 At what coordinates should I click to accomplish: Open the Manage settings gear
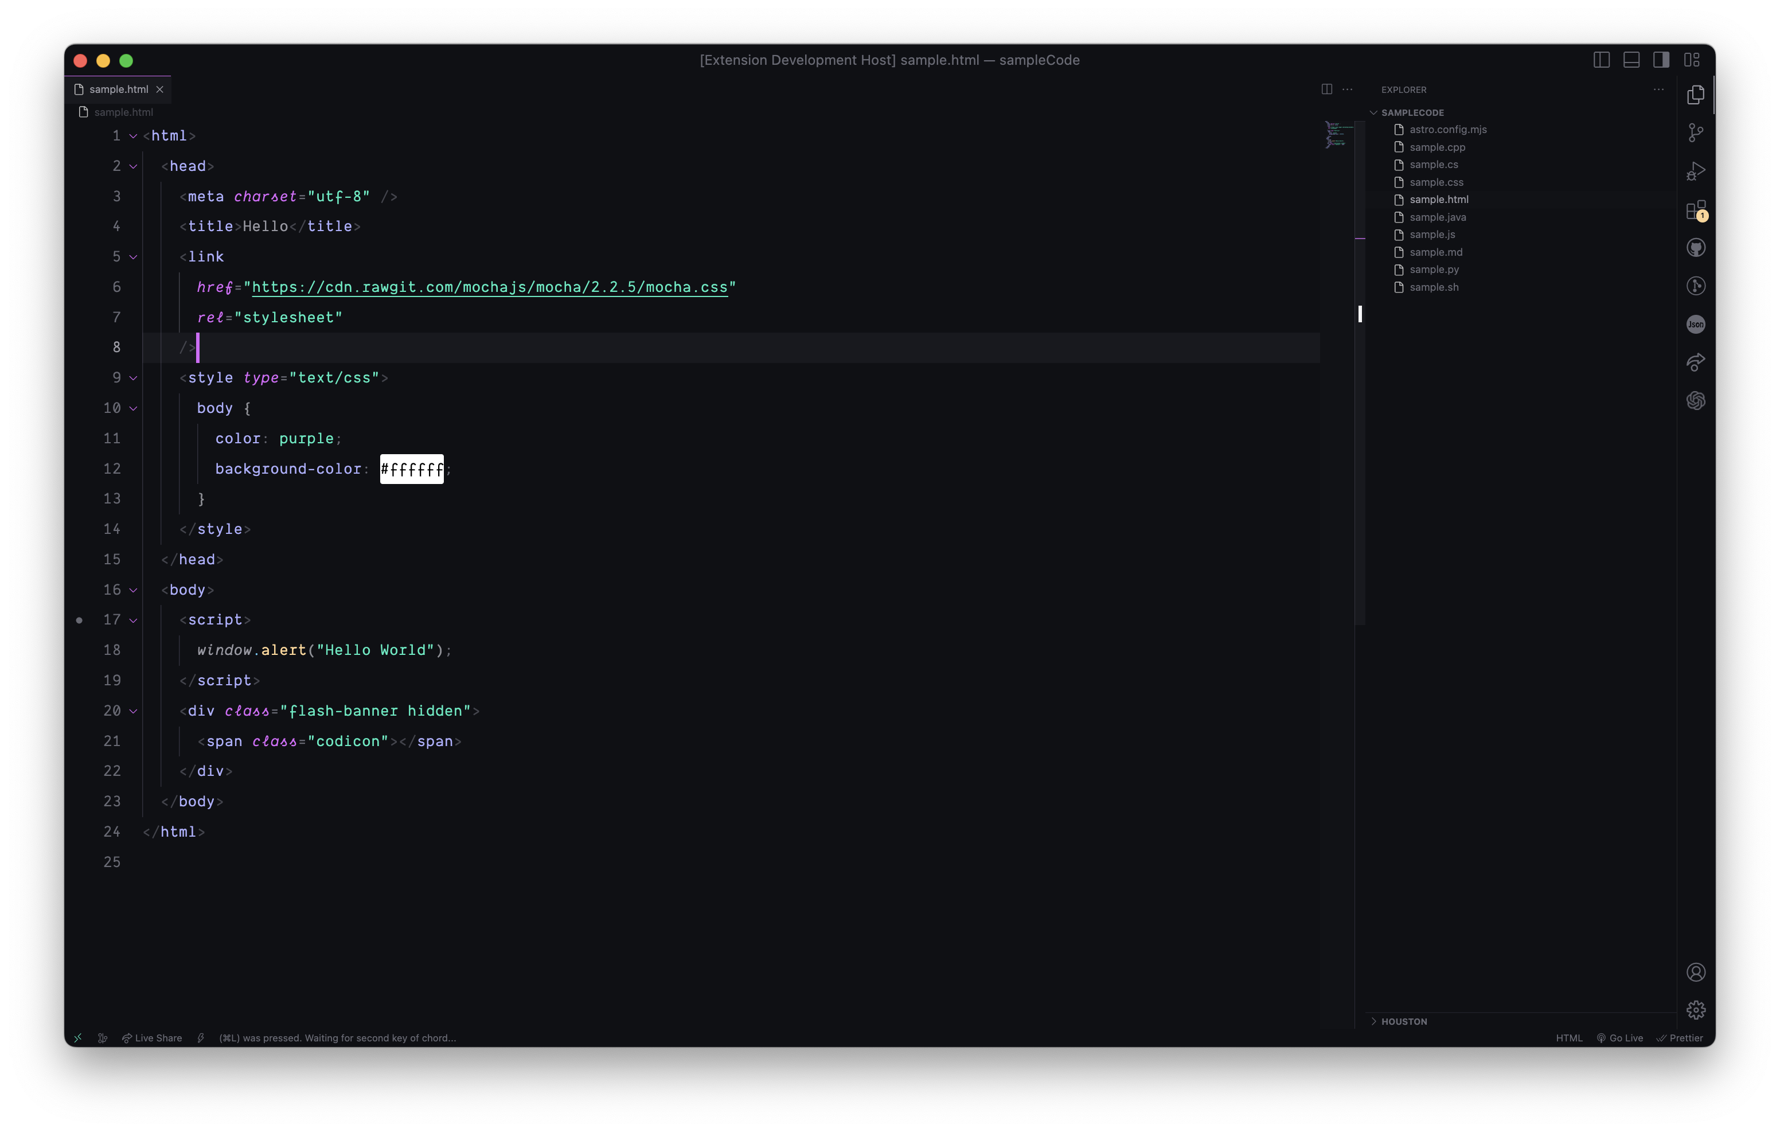(1696, 1009)
